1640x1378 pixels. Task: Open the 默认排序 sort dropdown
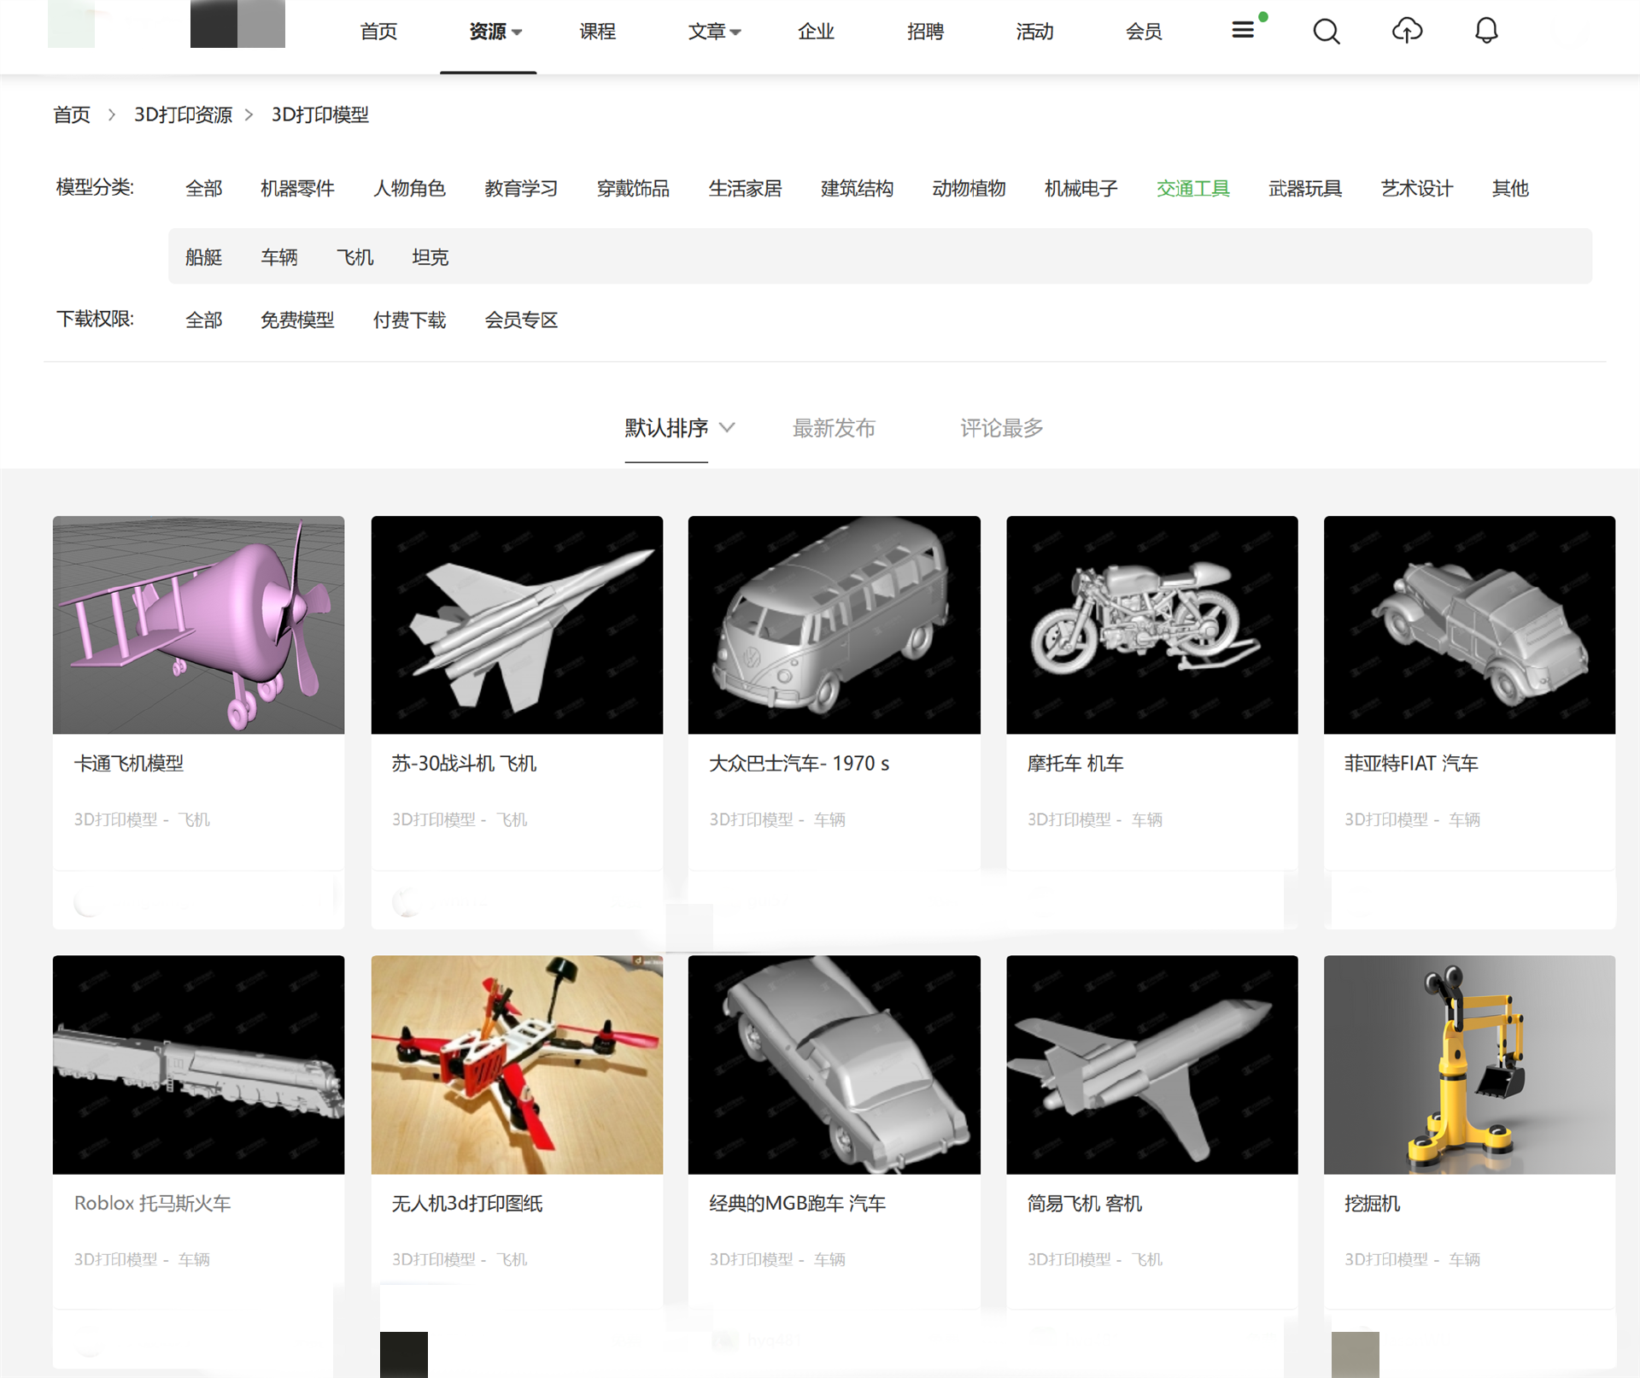click(x=678, y=427)
